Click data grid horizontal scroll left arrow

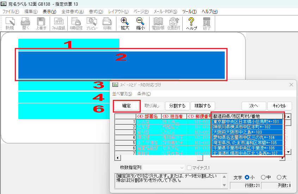(118, 158)
